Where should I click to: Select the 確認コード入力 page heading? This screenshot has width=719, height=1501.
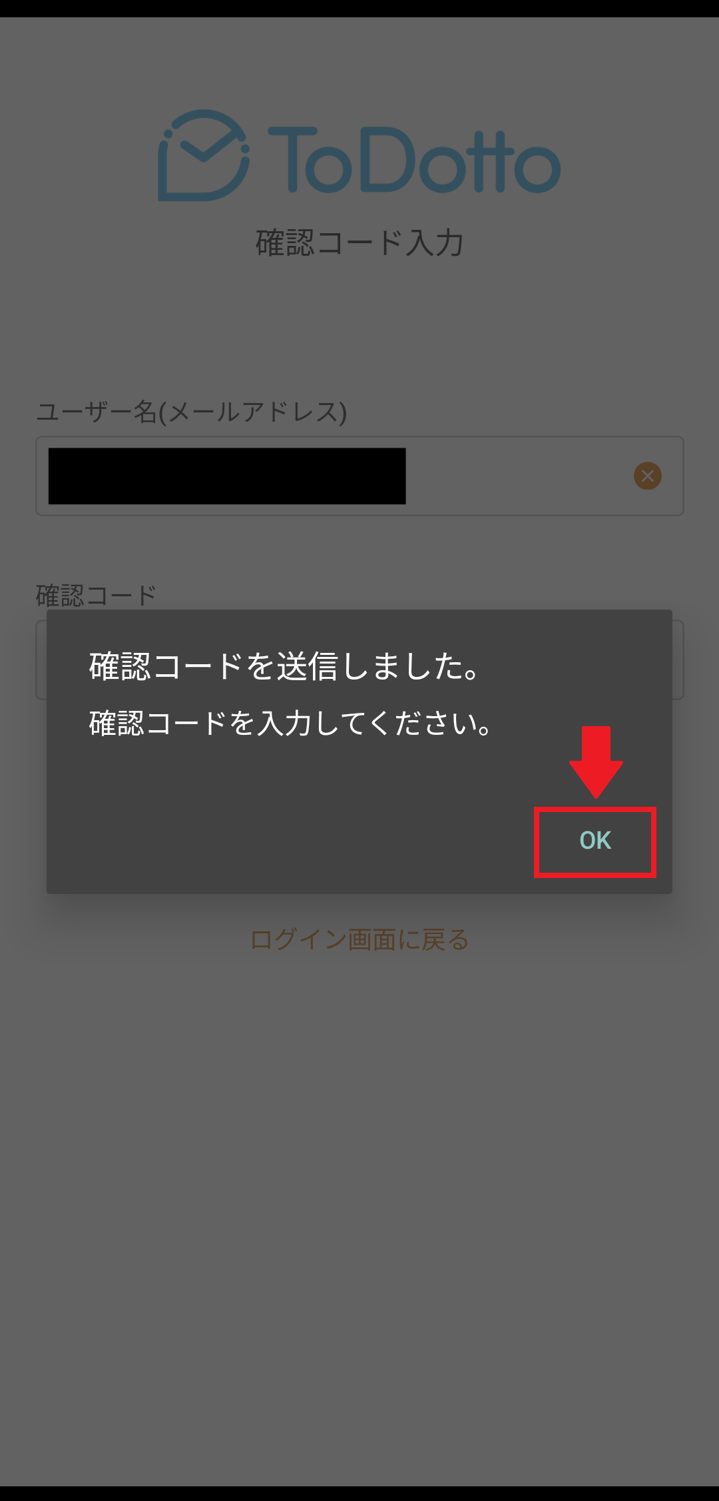359,243
